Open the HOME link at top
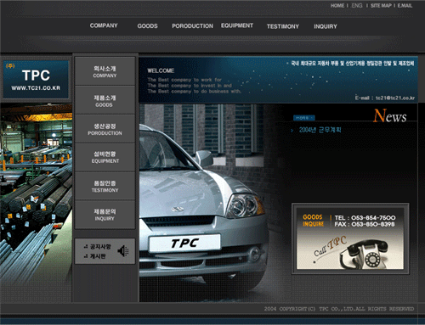 point(337,6)
